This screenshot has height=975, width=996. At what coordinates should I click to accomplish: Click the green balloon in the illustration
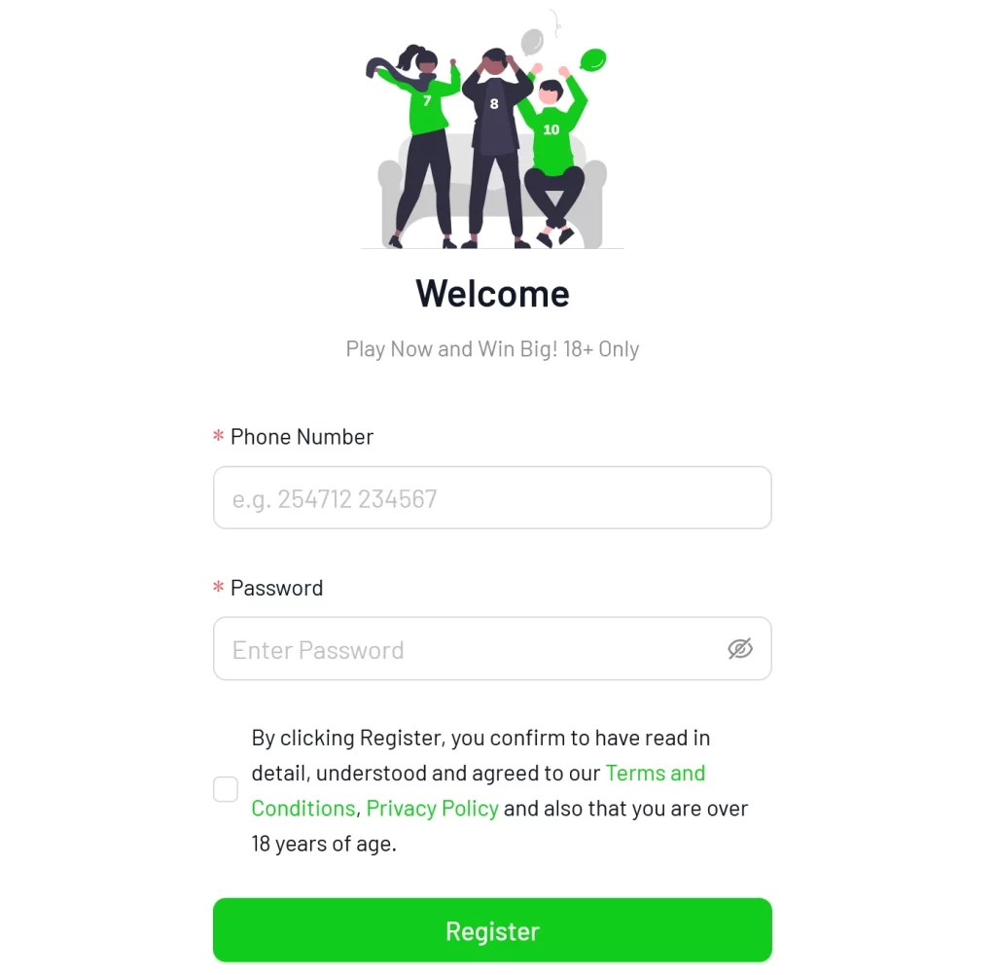[592, 59]
